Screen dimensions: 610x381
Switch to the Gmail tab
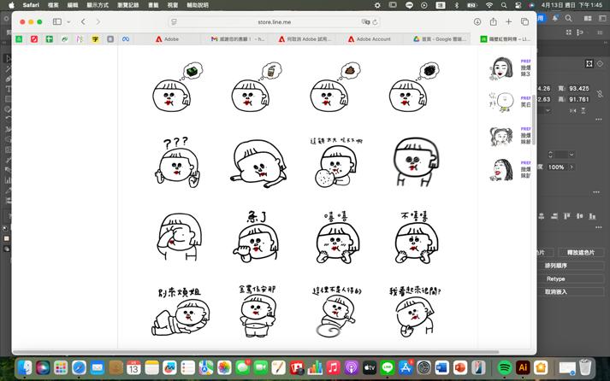pyautogui.click(x=237, y=38)
